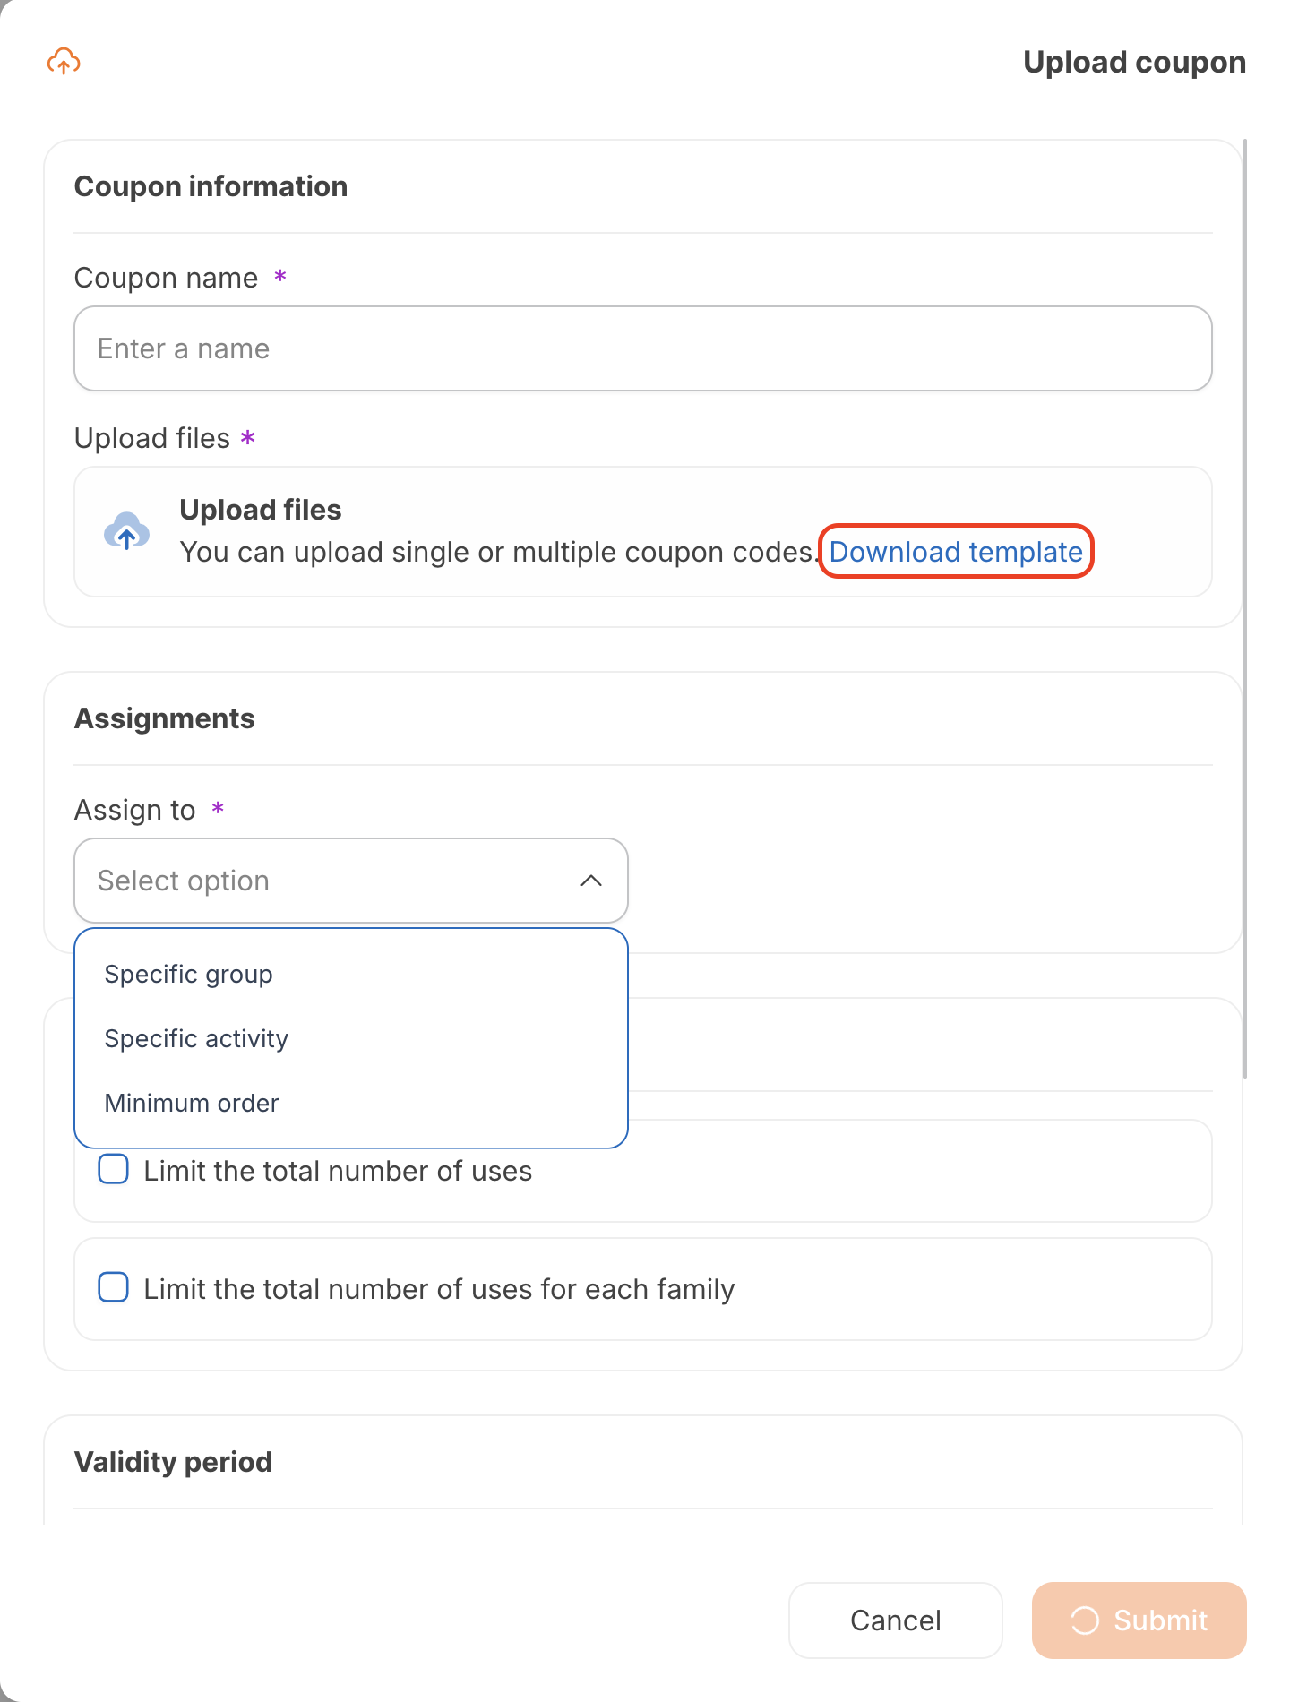Click the loading spinner on Submit button

point(1085,1620)
